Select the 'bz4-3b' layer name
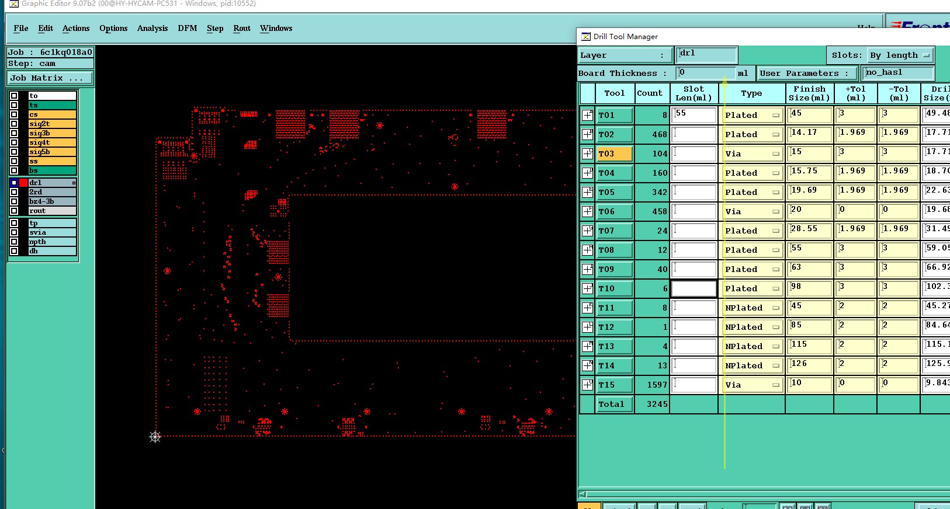This screenshot has width=950, height=509. pyautogui.click(x=52, y=201)
